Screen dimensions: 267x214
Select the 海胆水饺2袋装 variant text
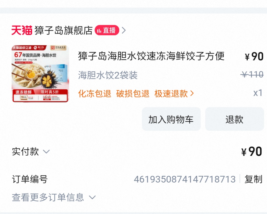108,75
